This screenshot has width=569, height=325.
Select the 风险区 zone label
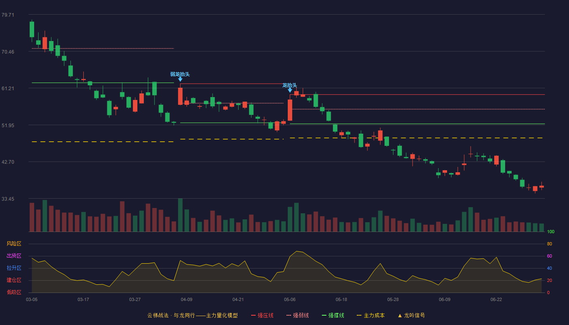(x=14, y=244)
